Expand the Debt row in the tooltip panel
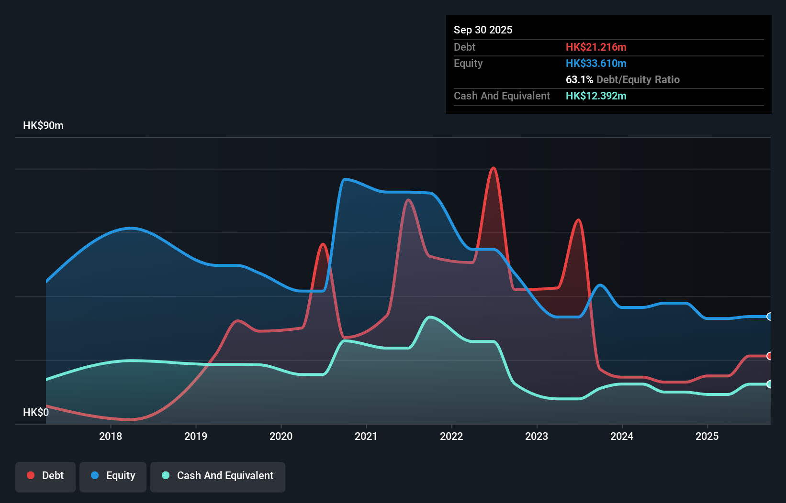The width and height of the screenshot is (786, 503). click(464, 47)
